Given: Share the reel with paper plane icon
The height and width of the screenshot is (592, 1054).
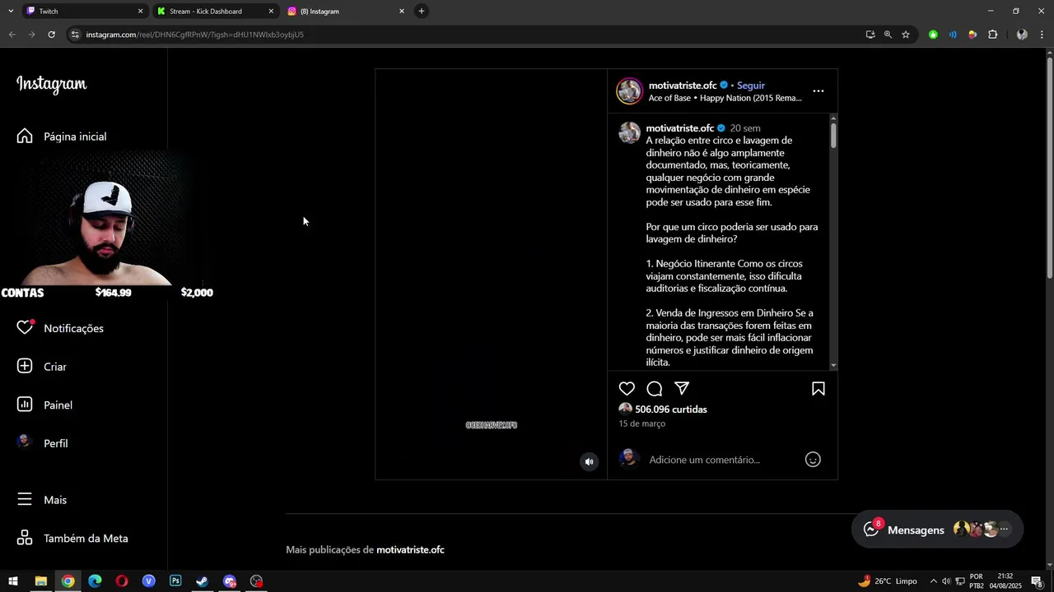Looking at the screenshot, I should [x=682, y=389].
